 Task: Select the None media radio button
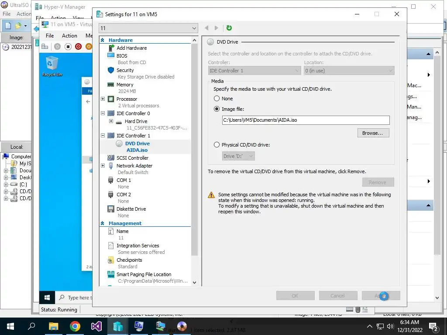coord(217,99)
